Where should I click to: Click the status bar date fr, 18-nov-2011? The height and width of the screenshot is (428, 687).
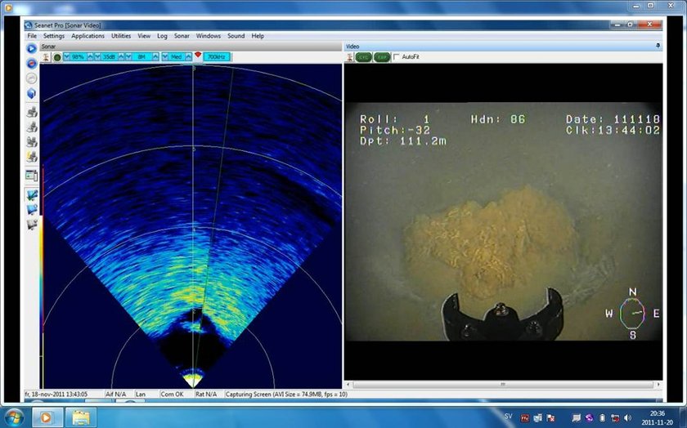(56, 395)
